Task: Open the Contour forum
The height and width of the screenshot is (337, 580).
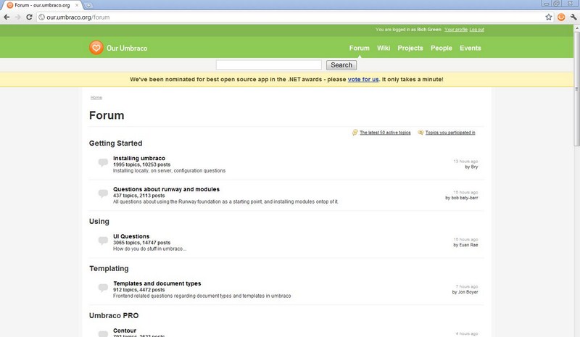Action: (x=125, y=330)
